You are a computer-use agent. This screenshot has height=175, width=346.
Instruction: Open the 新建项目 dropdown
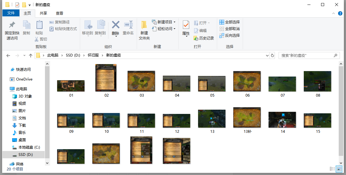pos(175,22)
